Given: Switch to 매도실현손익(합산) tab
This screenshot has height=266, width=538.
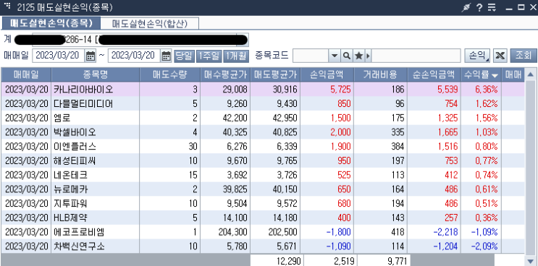Looking at the screenshot, I should [150, 24].
